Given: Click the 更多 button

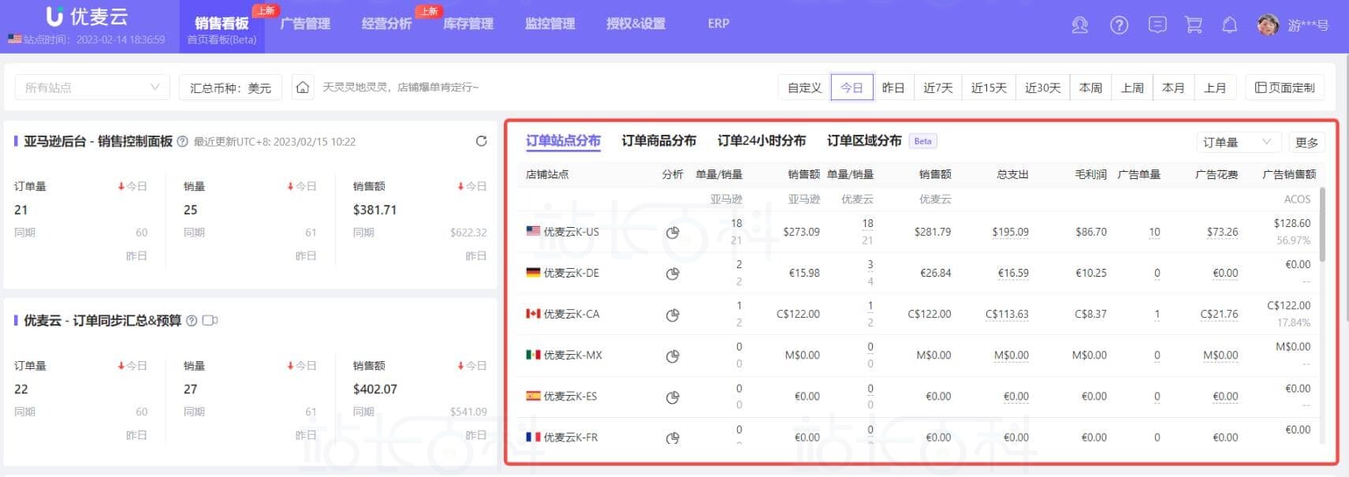Looking at the screenshot, I should click(x=1306, y=142).
